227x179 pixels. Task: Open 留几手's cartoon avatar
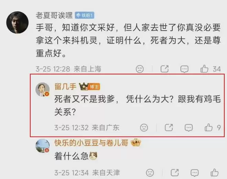43,89
